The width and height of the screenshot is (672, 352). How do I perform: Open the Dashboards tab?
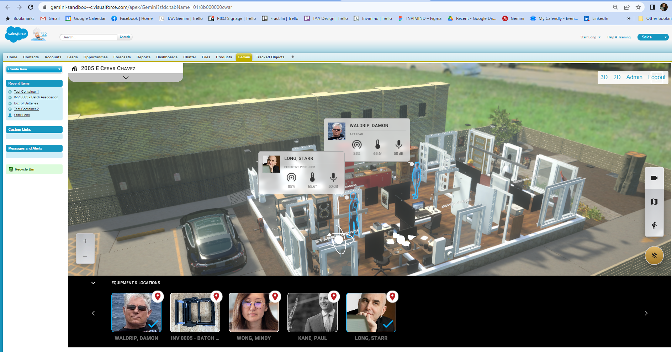[x=166, y=57]
